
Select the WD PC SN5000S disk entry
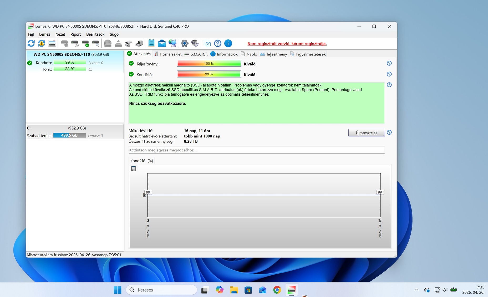[x=75, y=62]
